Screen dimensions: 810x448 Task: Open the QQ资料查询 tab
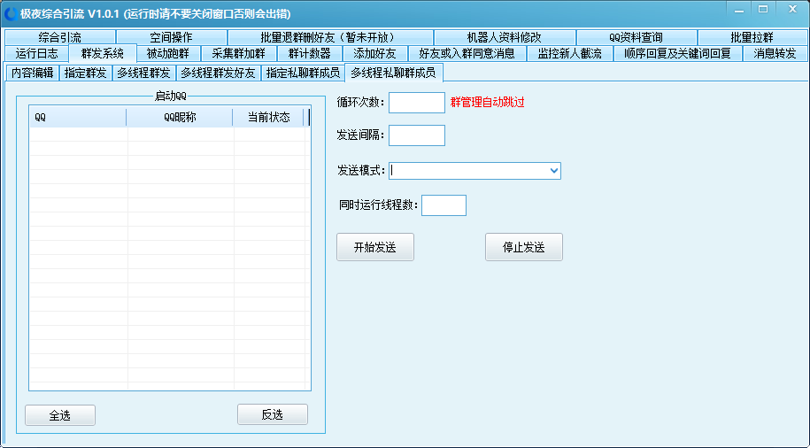tap(636, 37)
